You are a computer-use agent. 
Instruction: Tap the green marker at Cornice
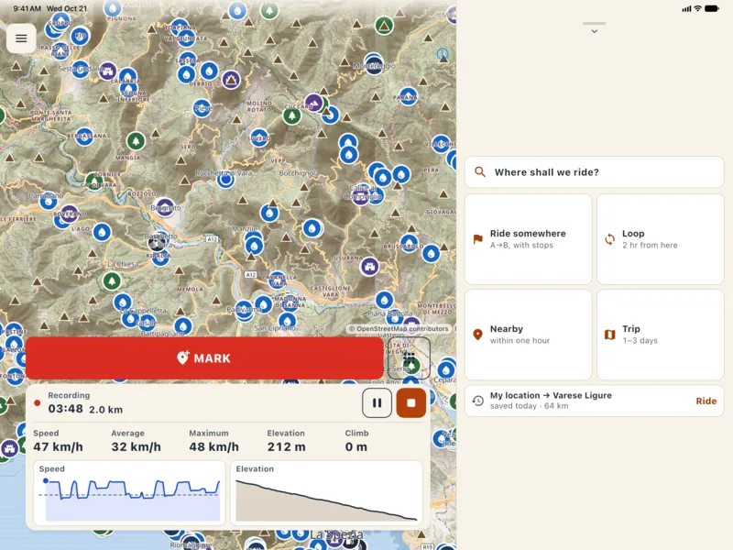pos(94,181)
